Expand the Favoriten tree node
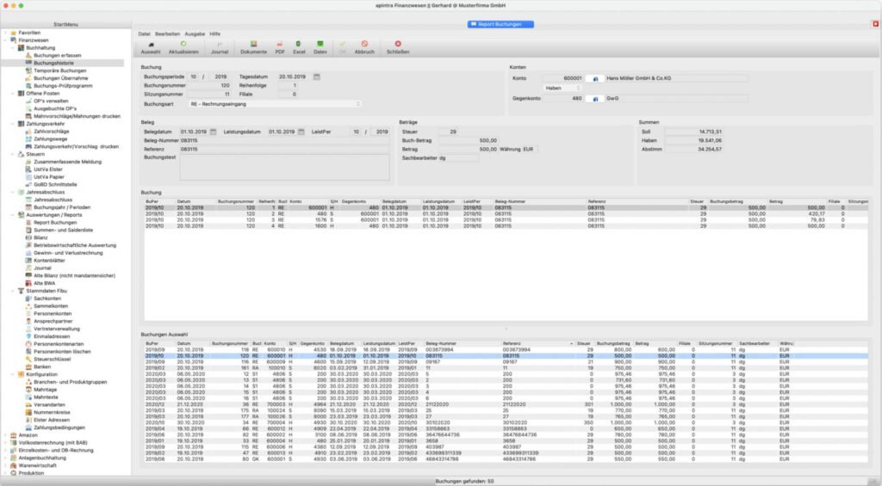Image resolution: width=882 pixels, height=486 pixels. point(6,34)
